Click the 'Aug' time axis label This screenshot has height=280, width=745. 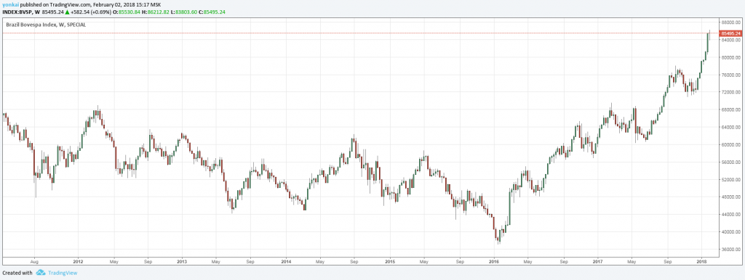click(x=34, y=261)
